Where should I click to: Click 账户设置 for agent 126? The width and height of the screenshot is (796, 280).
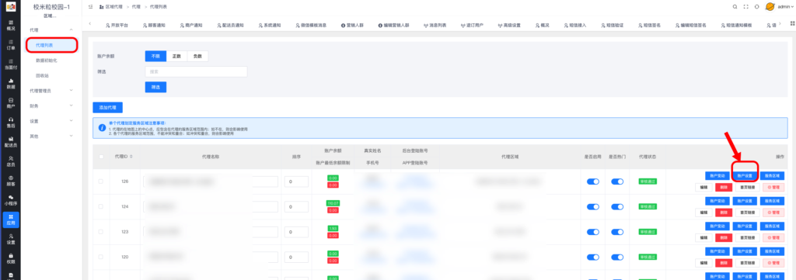(745, 176)
